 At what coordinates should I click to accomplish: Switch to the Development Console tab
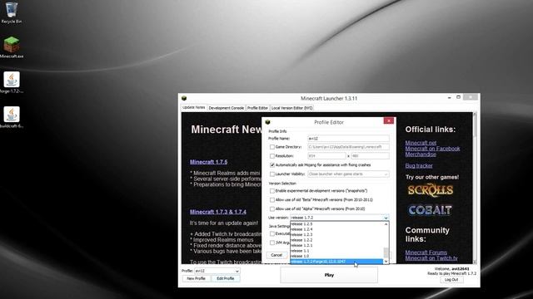pos(226,108)
